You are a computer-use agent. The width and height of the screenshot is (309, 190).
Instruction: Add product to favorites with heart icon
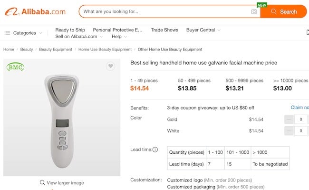tap(111, 66)
